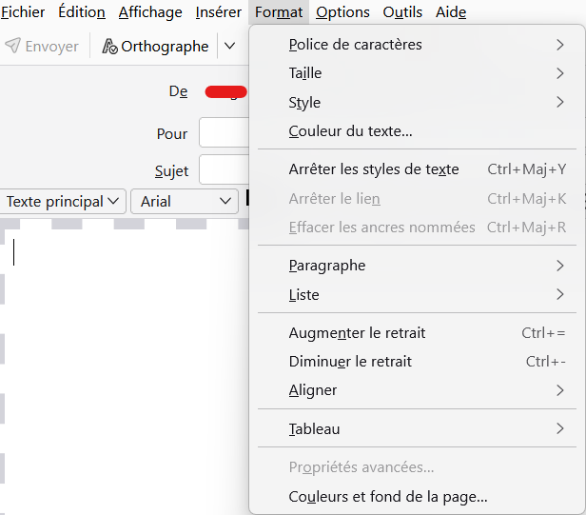
Task: Open the Insérer menu
Action: (219, 12)
